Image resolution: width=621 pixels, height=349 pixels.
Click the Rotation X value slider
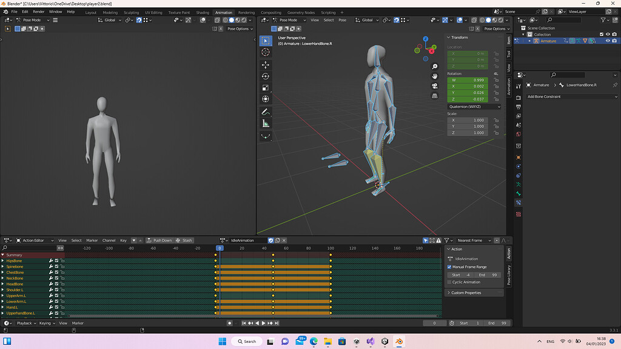tap(467, 87)
